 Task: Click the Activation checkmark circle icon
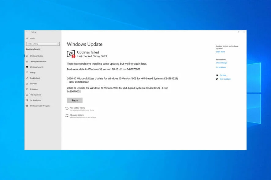(x=27, y=89)
